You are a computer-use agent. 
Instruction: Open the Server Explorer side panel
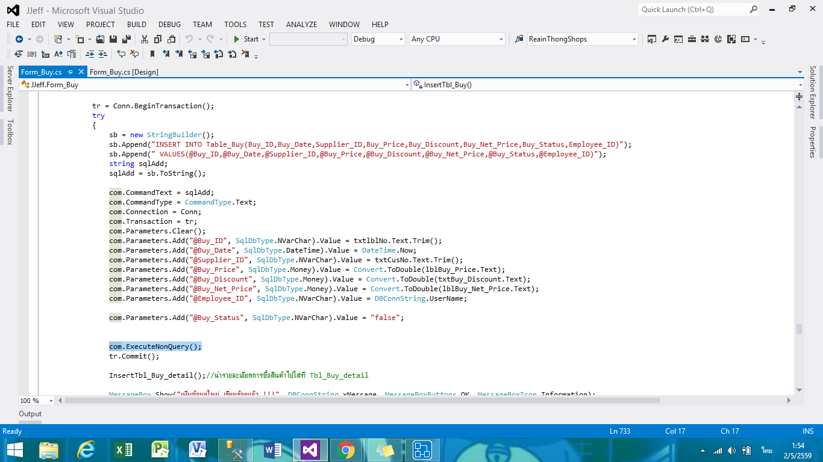click(x=9, y=89)
